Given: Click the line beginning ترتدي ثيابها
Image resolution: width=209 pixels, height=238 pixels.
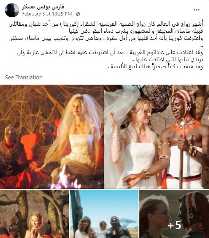Looking at the screenshot, I should 167,59.
